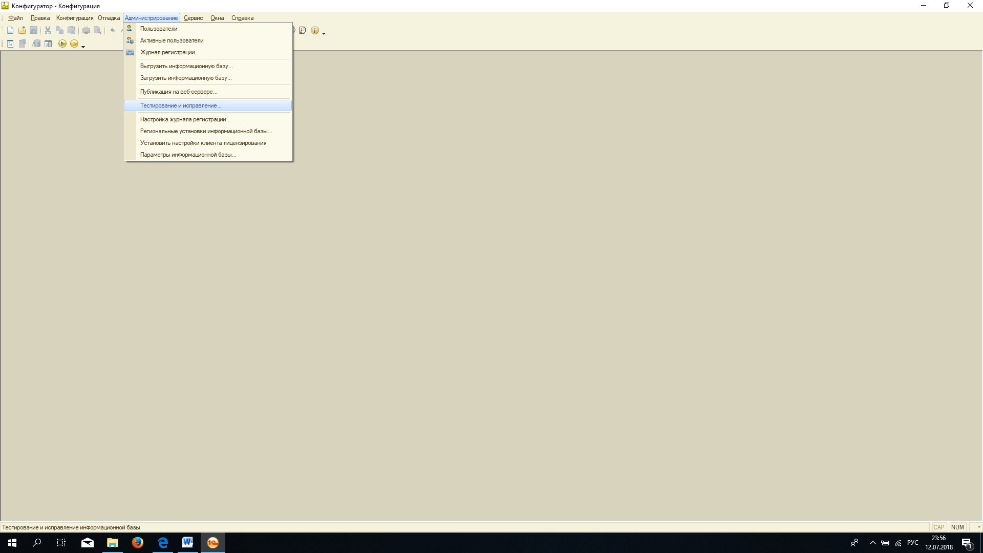983x553 pixels.
Task: Open configuration tree icon in second toolbar
Action: click(10, 44)
